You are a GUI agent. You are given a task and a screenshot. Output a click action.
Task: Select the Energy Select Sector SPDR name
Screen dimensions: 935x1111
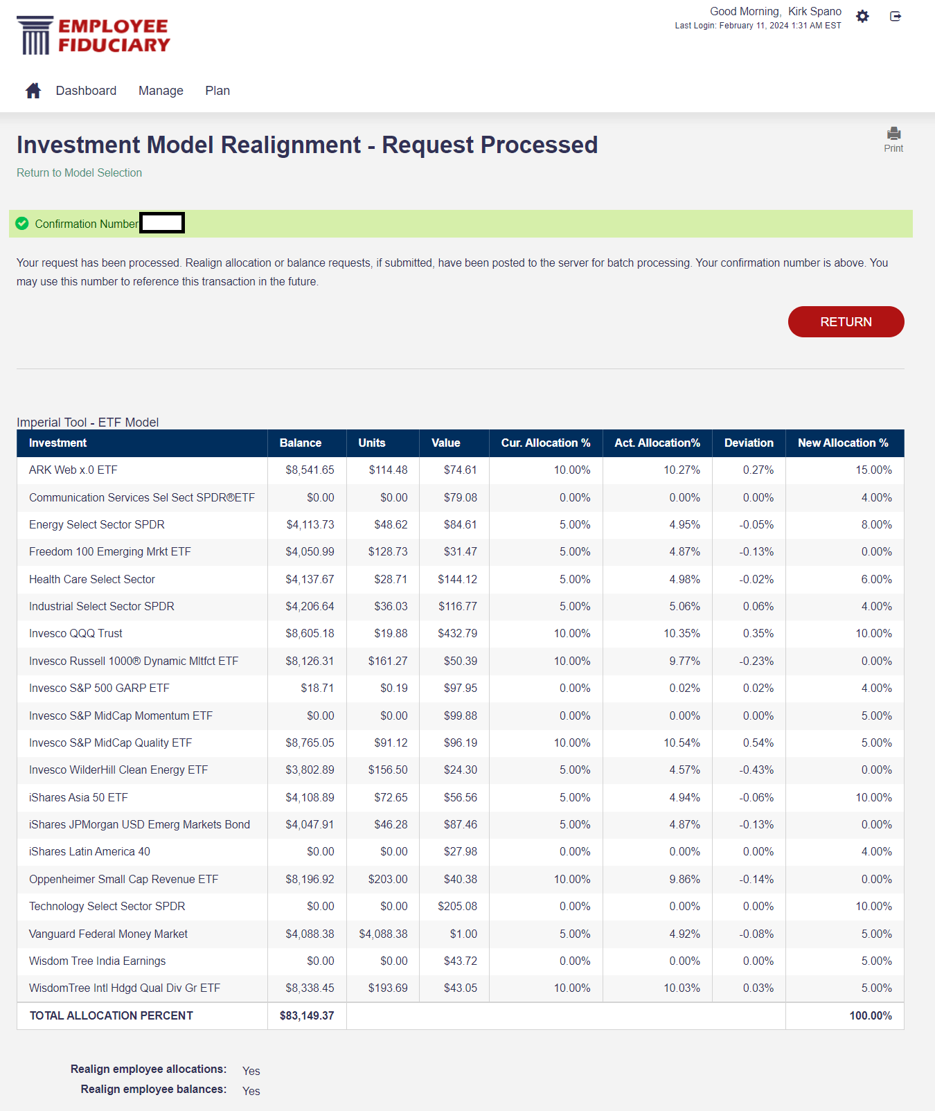97,525
